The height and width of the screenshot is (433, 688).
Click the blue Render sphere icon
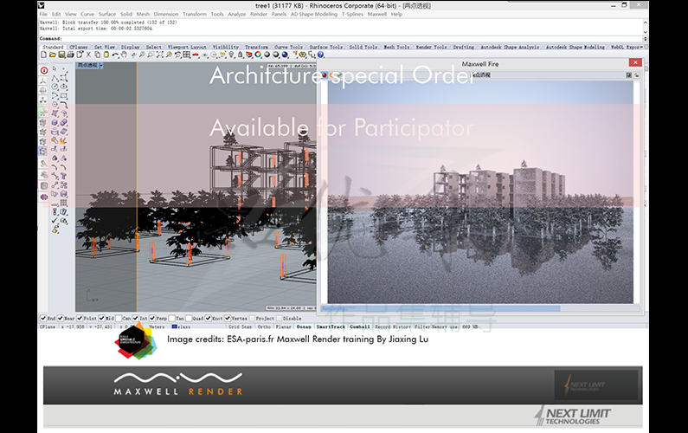coord(285,55)
